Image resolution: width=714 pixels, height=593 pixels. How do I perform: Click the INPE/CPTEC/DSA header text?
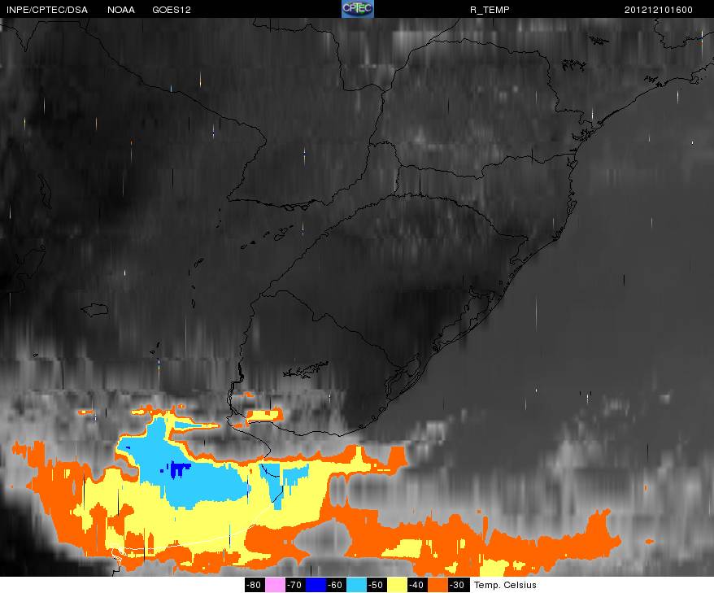pos(47,10)
